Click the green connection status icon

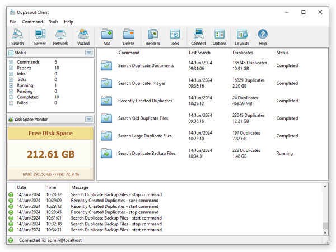(x=11, y=240)
